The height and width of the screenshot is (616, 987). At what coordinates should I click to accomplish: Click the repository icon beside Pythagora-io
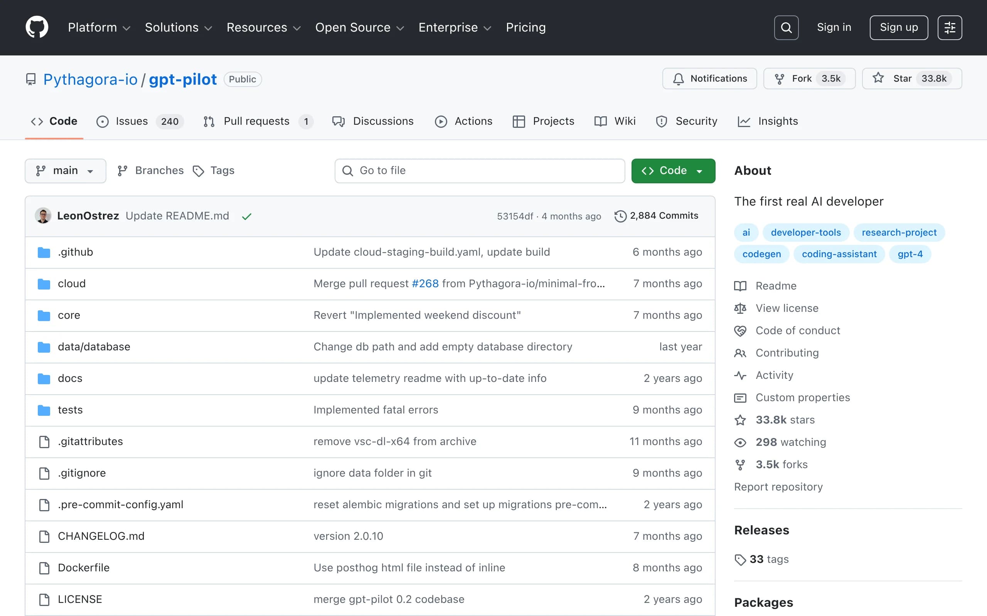pos(30,79)
